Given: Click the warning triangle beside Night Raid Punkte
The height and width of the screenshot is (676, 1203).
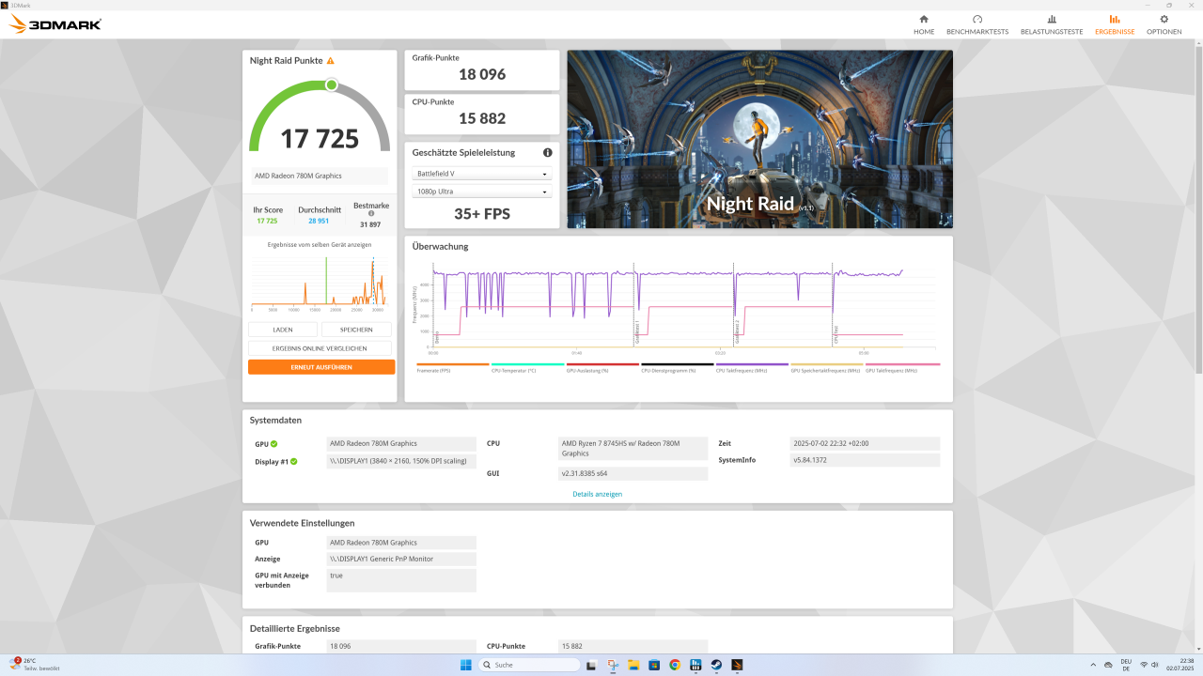Looking at the screenshot, I should pos(330,61).
